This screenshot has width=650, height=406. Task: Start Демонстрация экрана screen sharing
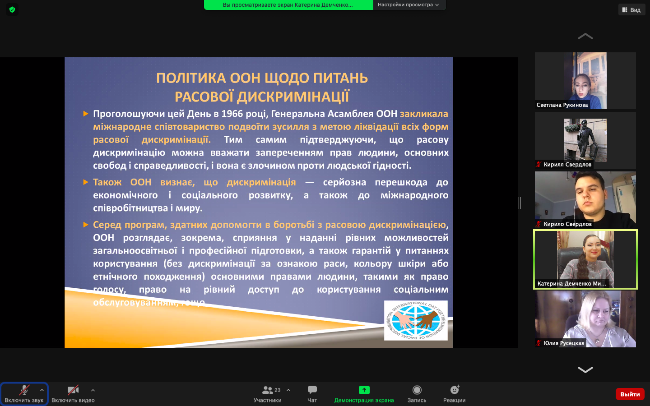click(364, 393)
